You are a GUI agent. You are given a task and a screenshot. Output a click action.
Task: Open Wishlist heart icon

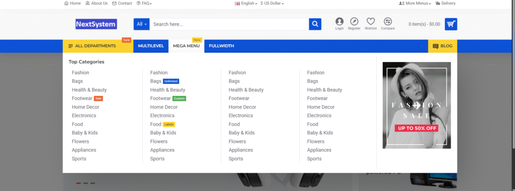(371, 22)
